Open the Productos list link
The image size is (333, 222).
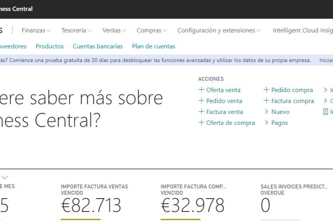(49, 46)
